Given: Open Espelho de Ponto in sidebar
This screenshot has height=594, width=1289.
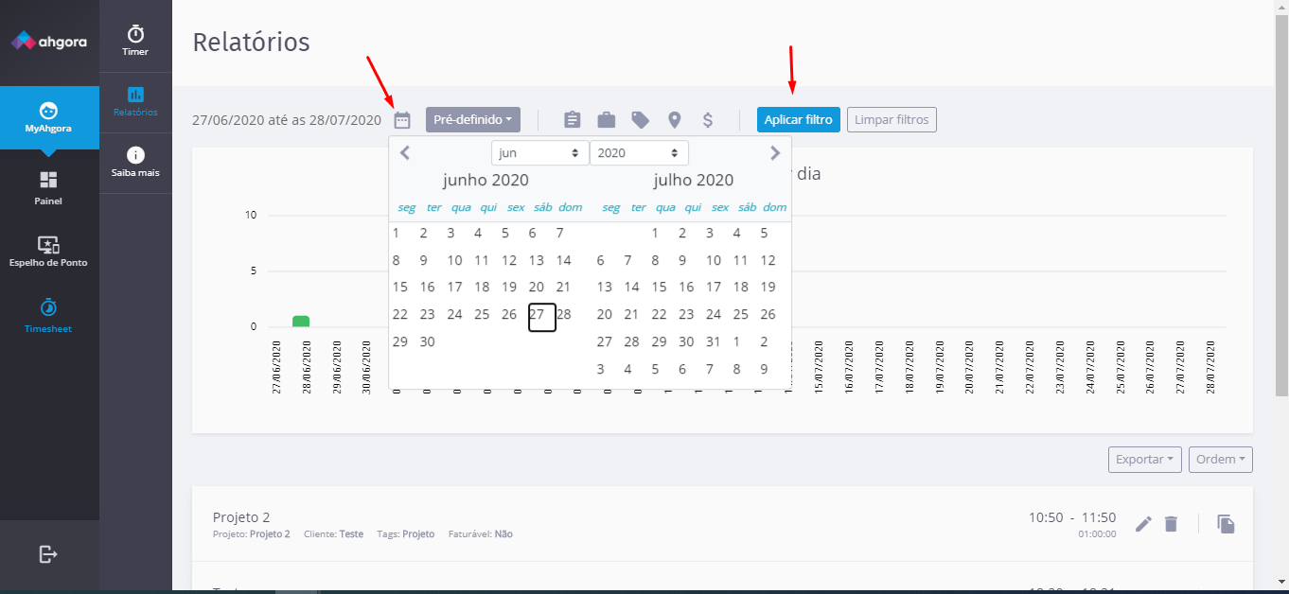Looking at the screenshot, I should point(48,251).
